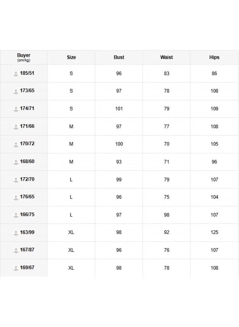Screen dimensions: 239x327
Task: Click hips value 125 in the 163/99 row
Action: 214,232
